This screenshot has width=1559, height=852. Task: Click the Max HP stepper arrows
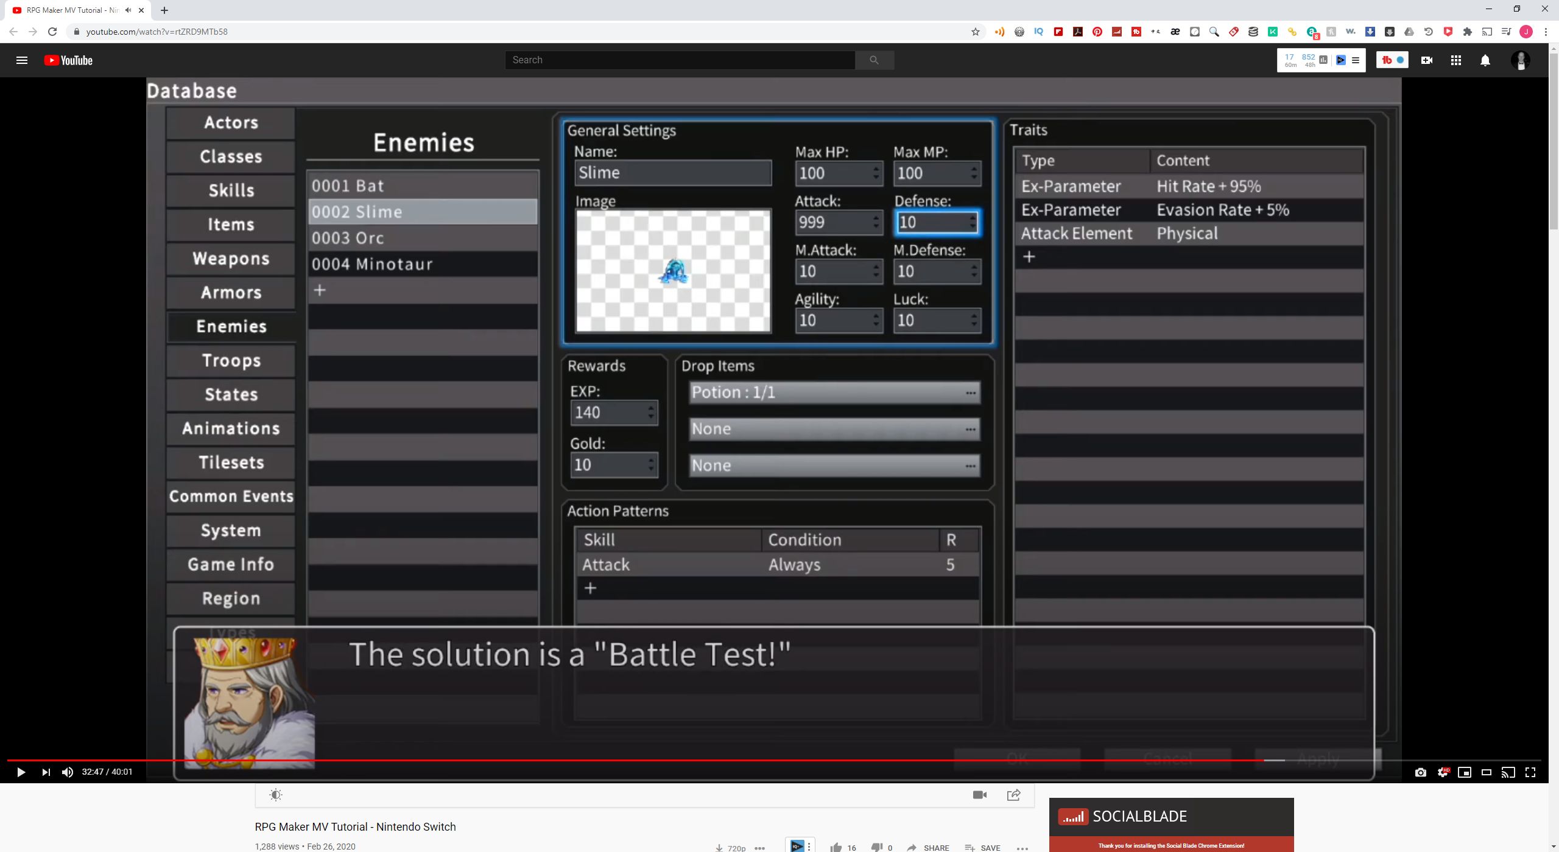[x=876, y=173]
